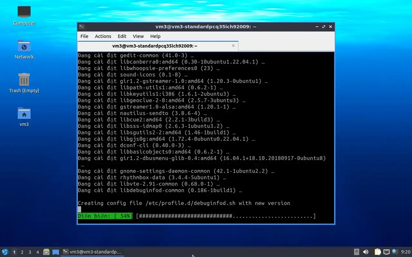Launch the file manager from the panel
This screenshot has width=412, height=257.
tap(46, 252)
